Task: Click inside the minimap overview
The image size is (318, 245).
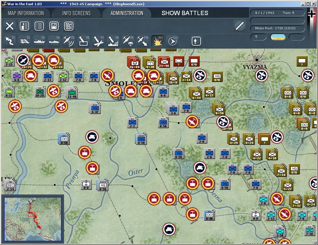Action: coord(33,219)
